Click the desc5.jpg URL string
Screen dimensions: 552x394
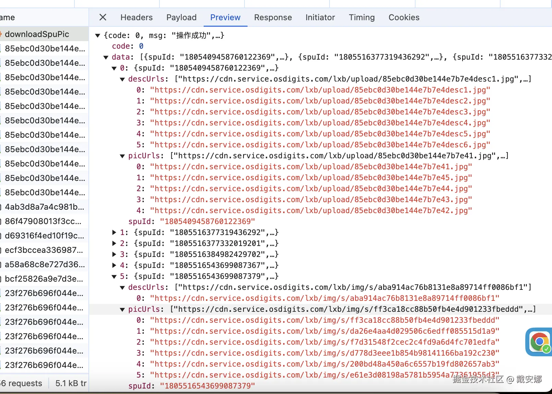320,134
